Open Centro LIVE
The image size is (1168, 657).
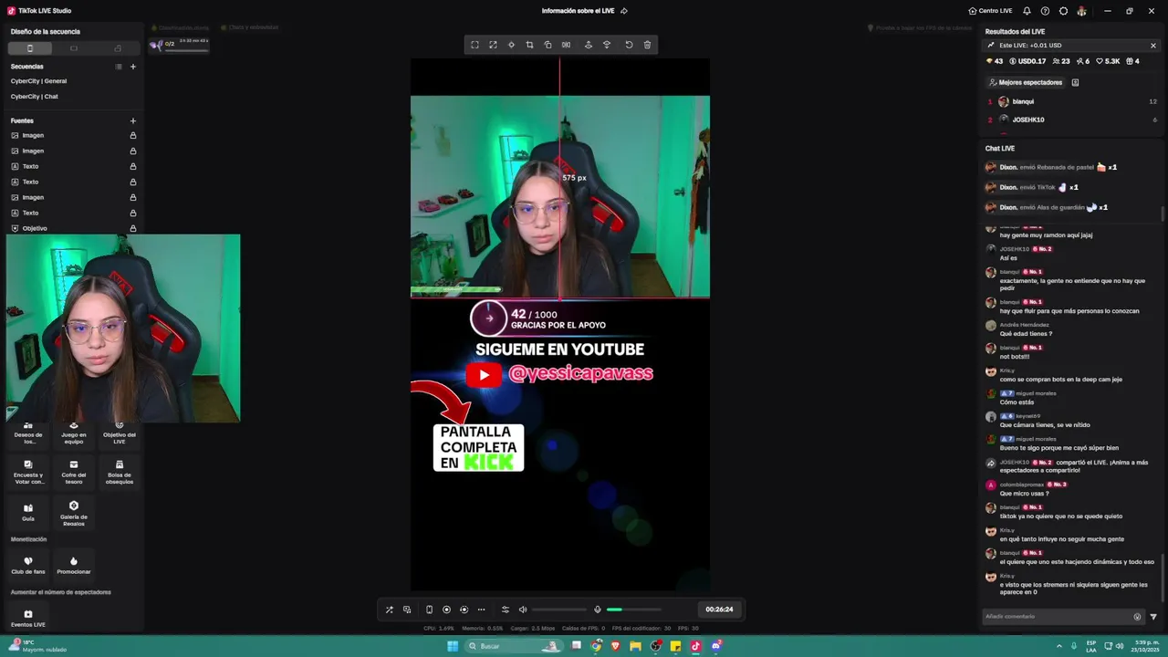point(990,11)
